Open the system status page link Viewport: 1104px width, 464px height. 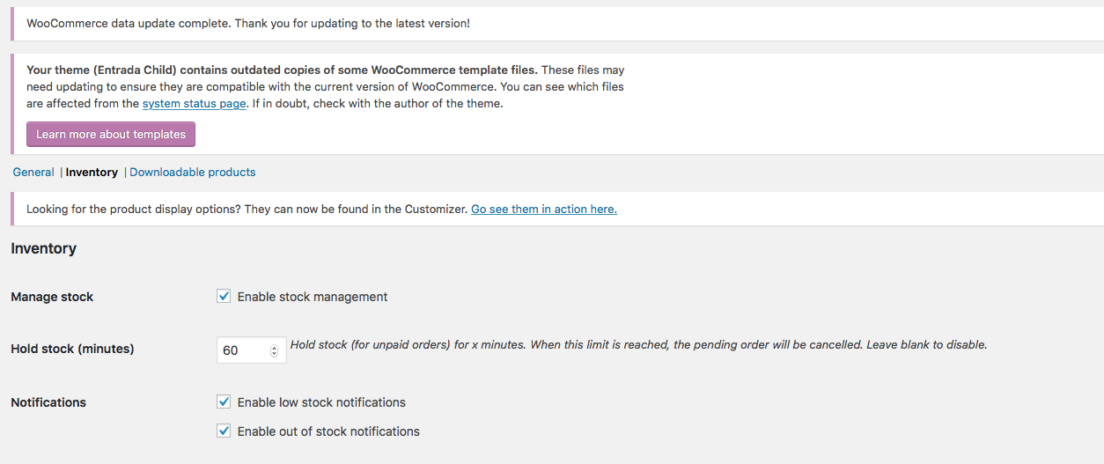click(195, 103)
